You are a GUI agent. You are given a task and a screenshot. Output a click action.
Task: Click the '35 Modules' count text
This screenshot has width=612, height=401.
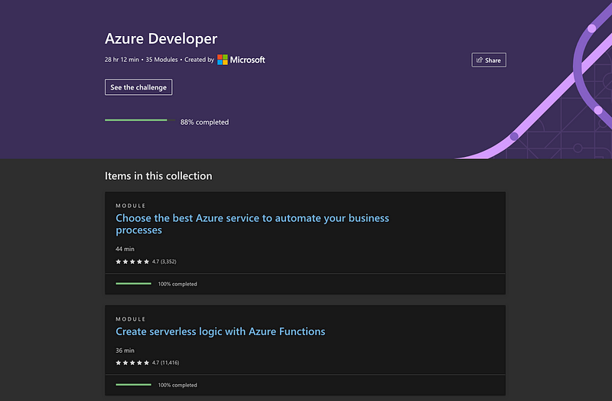tap(161, 60)
